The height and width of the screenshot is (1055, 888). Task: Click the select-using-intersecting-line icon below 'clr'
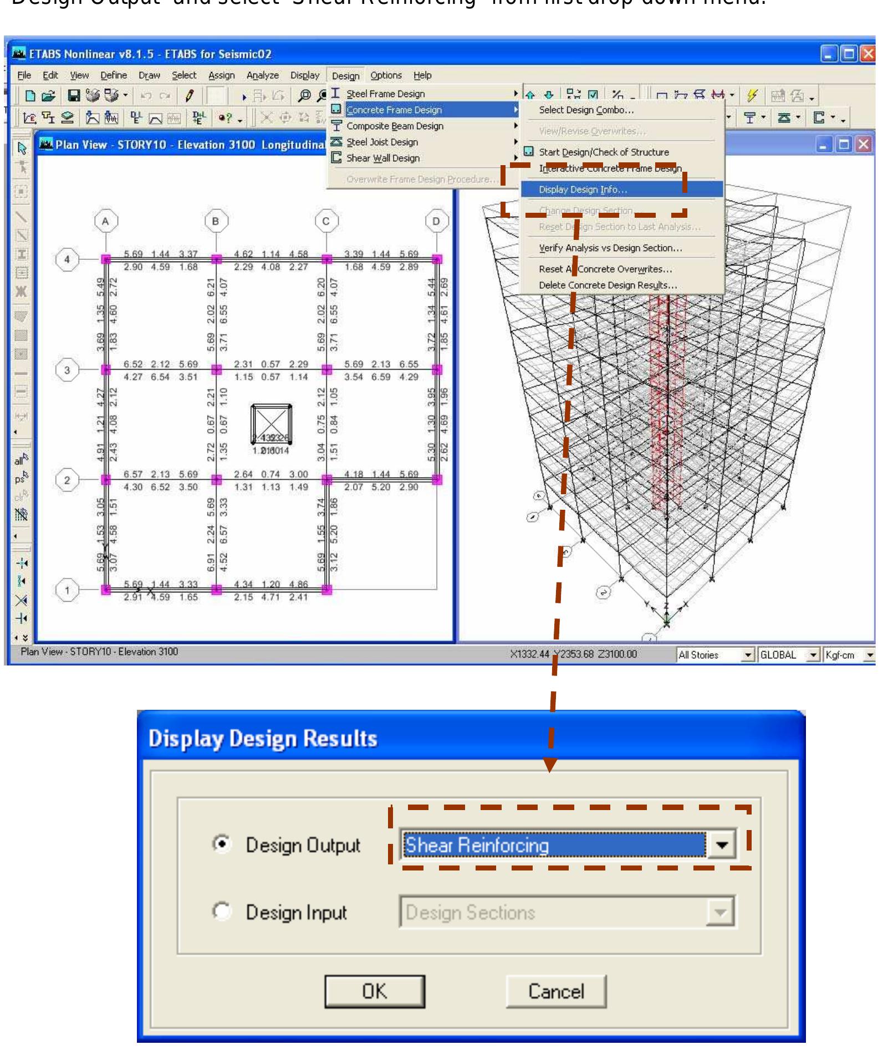[x=21, y=514]
